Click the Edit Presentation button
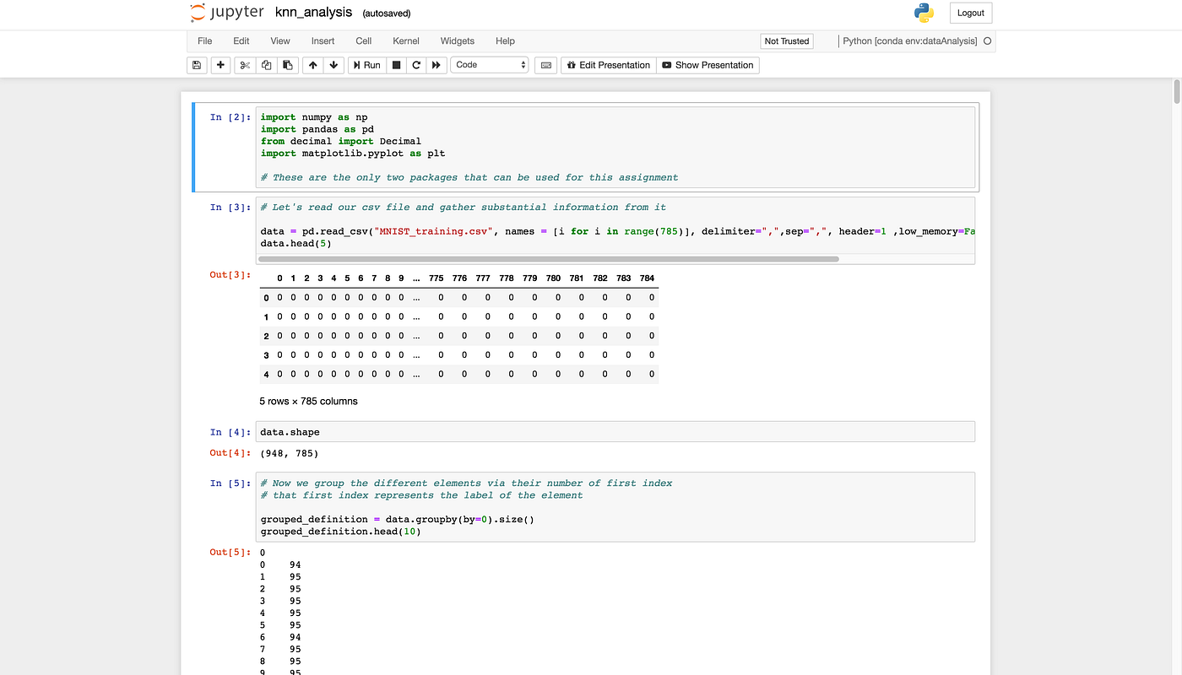Screen dimensions: 1182x675 click(x=608, y=65)
